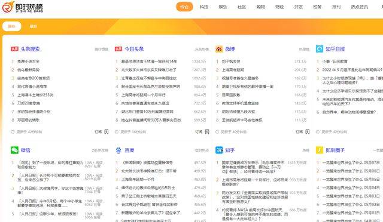Open the 报刊 category
383x222 pixels.
tap(336, 7)
